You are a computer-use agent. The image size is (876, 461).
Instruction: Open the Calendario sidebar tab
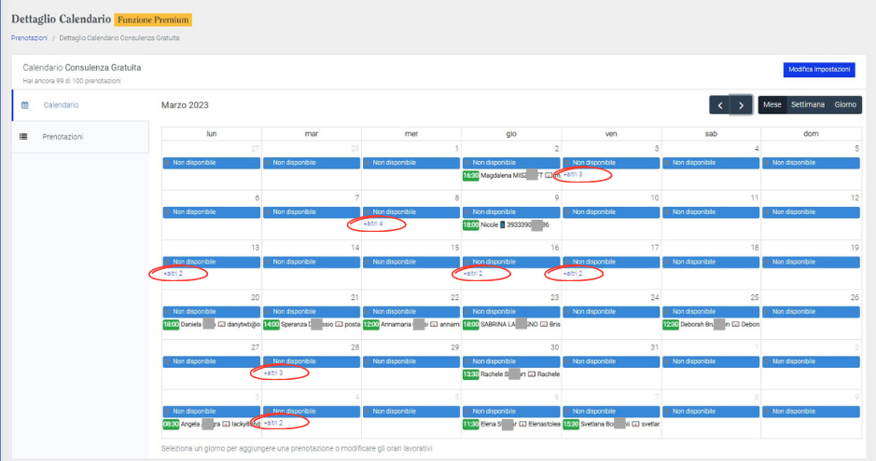62,105
